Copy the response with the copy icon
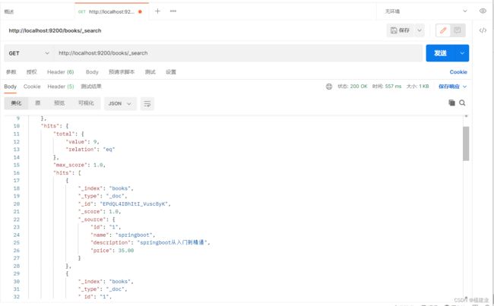This screenshot has width=494, height=306. pos(451,103)
